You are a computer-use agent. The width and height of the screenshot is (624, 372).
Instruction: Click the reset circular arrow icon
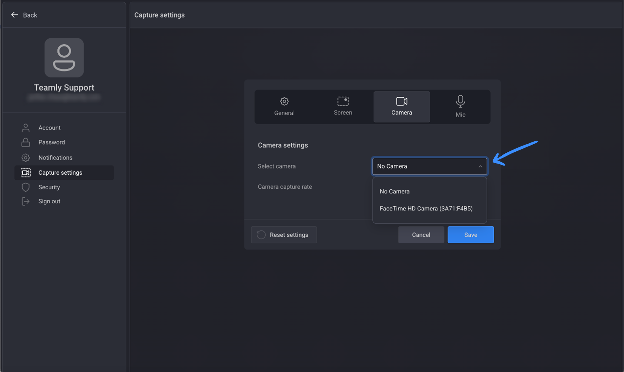[x=261, y=235]
